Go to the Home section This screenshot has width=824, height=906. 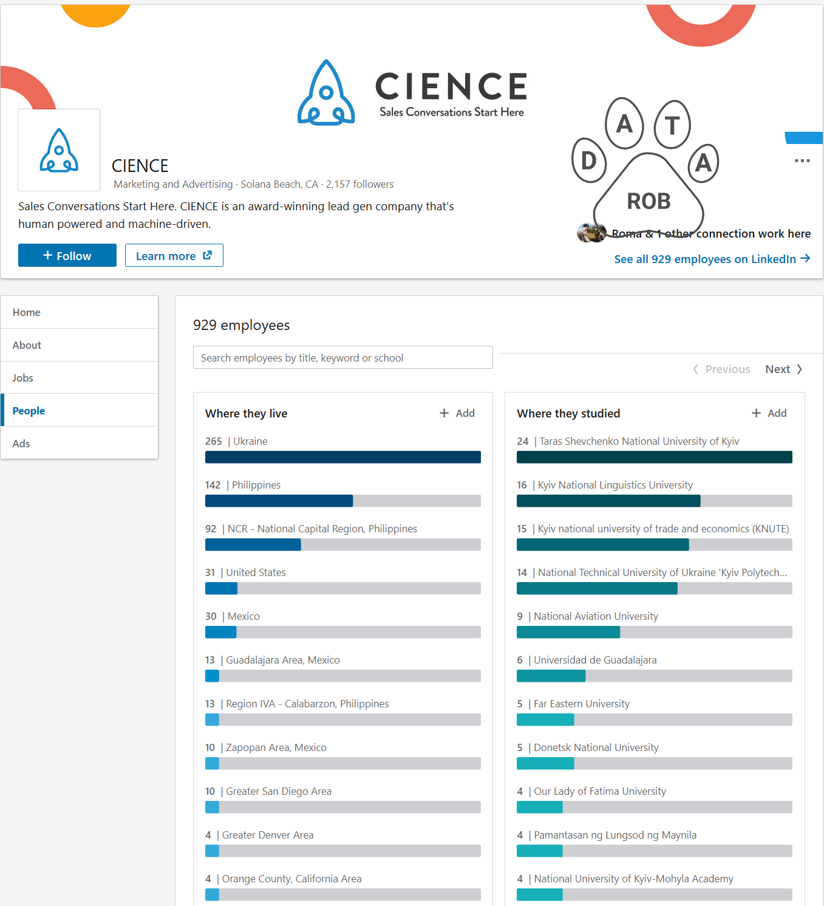[26, 312]
